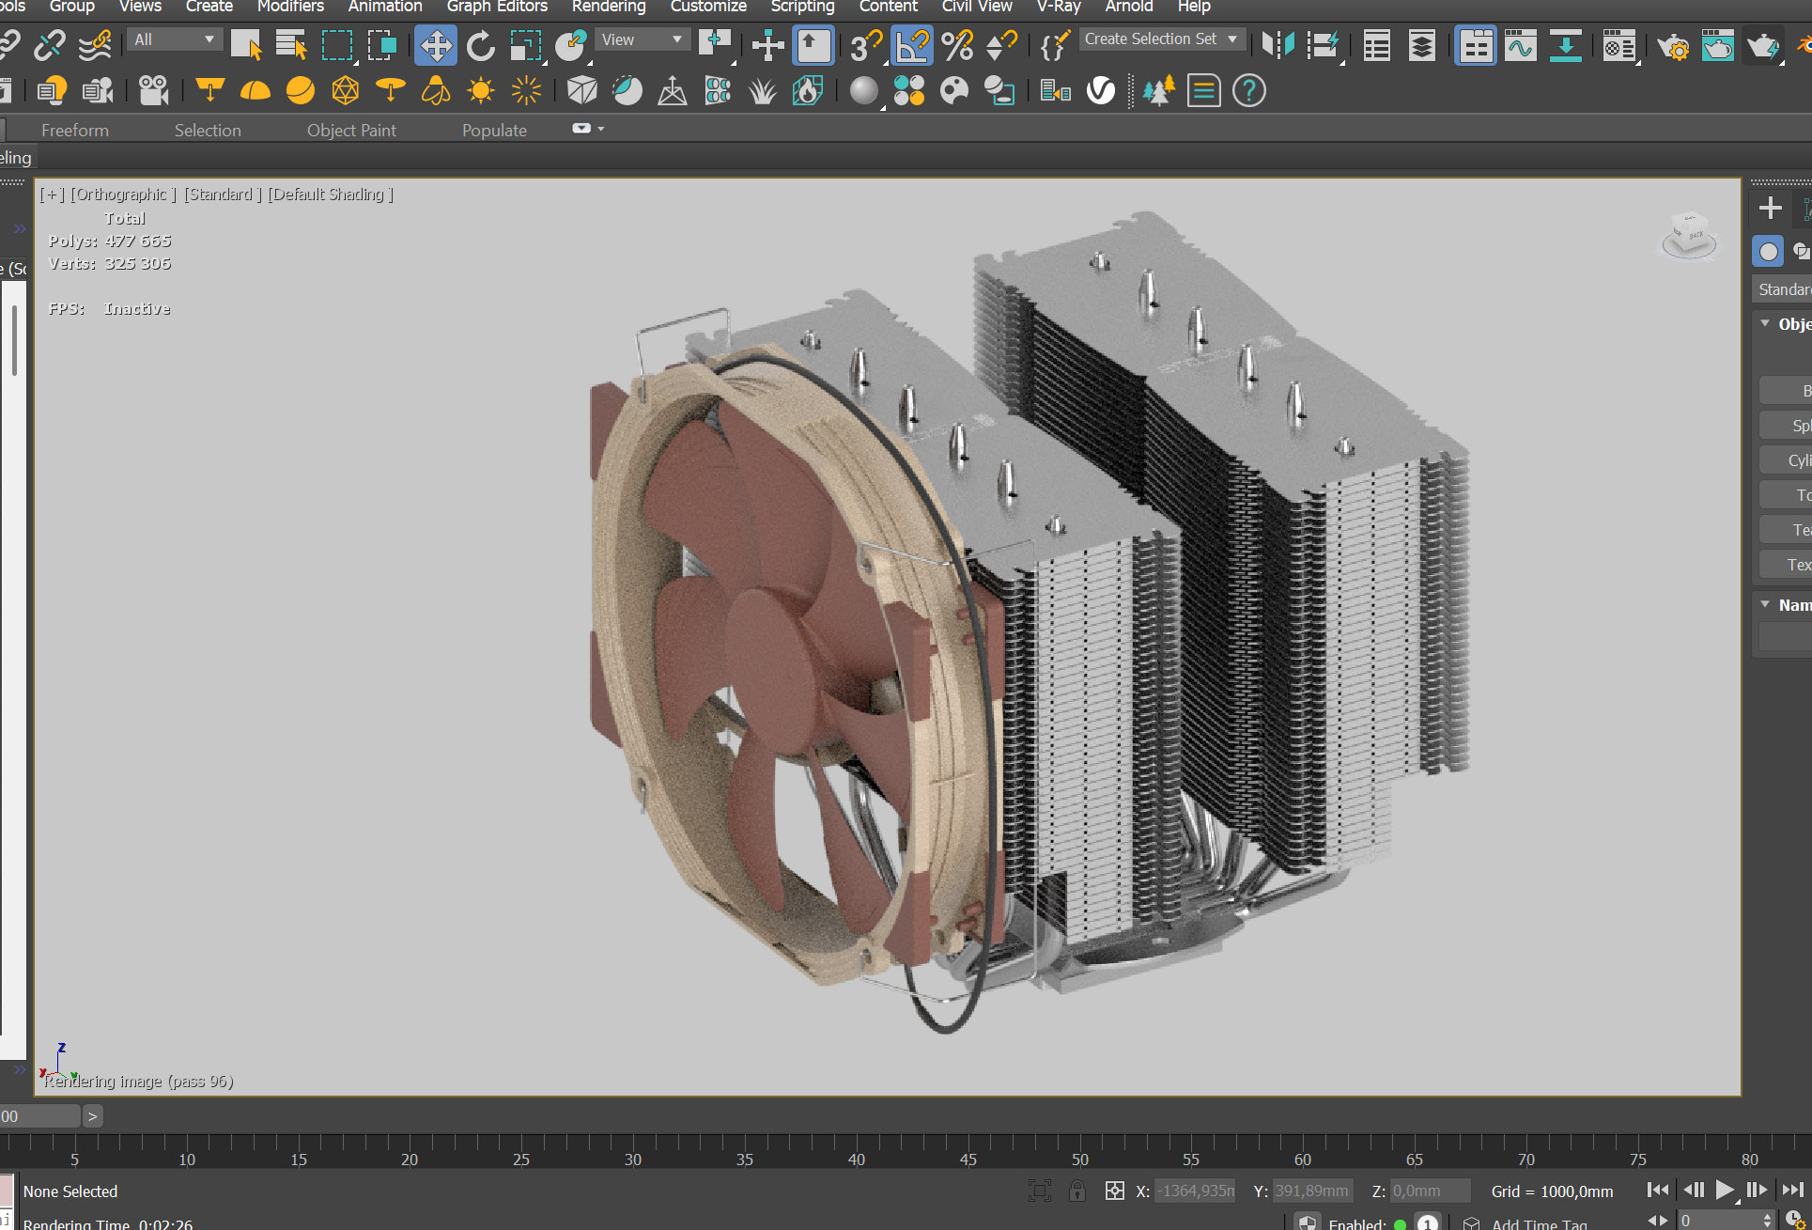Select the Move transform tool
The width and height of the screenshot is (1812, 1230).
tap(435, 45)
